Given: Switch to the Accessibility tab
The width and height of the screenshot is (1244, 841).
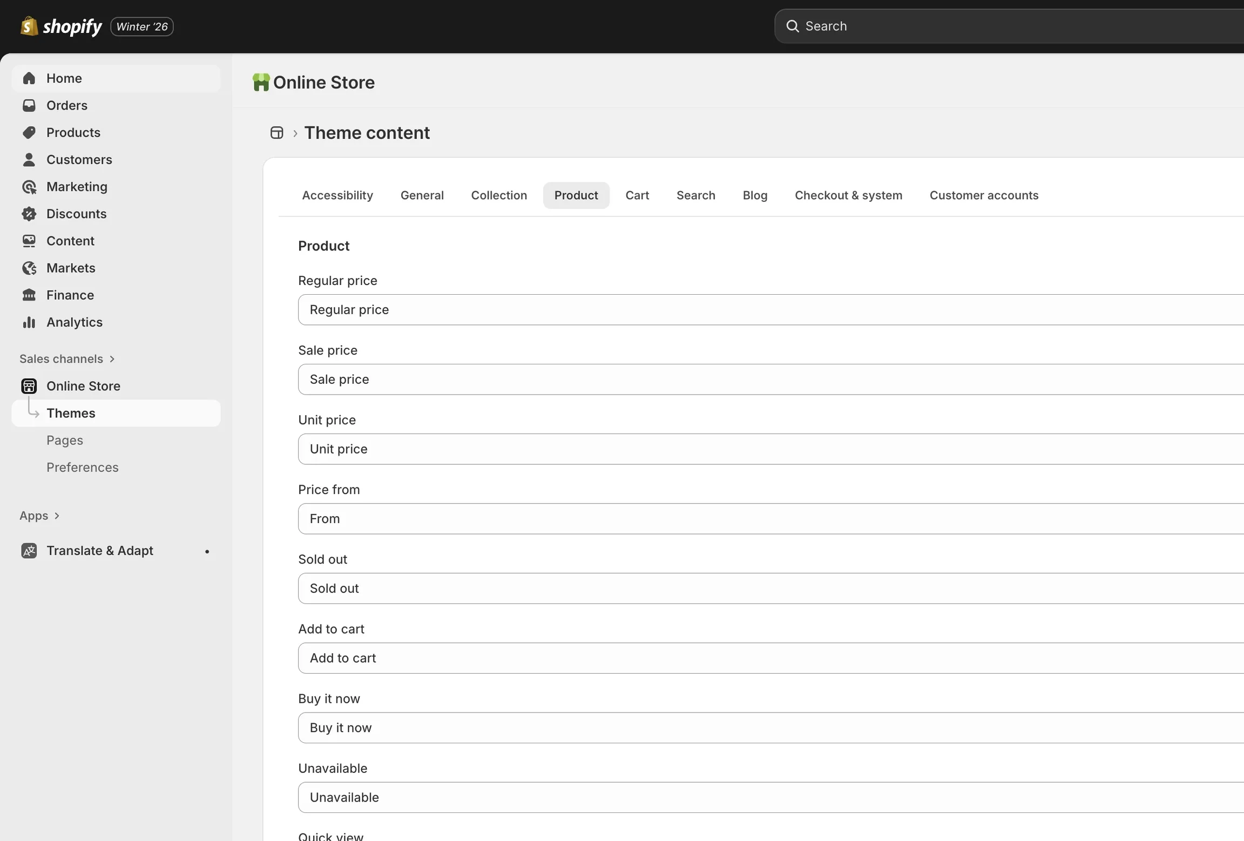Looking at the screenshot, I should click(337, 195).
